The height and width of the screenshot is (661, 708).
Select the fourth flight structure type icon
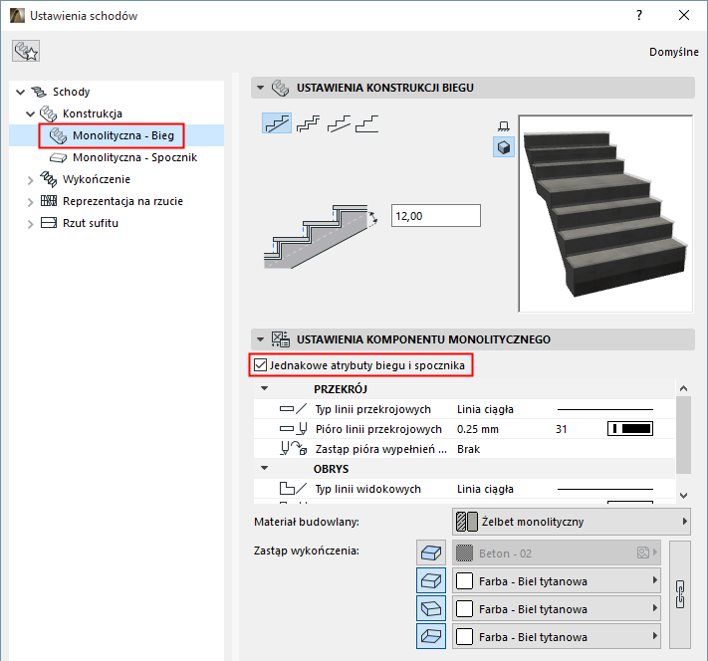pyautogui.click(x=367, y=123)
